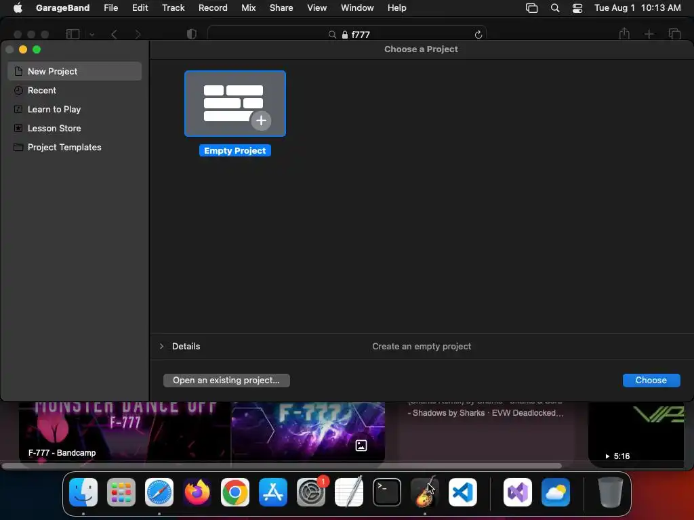Open Control Center in menu bar
The image size is (694, 520).
[x=577, y=8]
